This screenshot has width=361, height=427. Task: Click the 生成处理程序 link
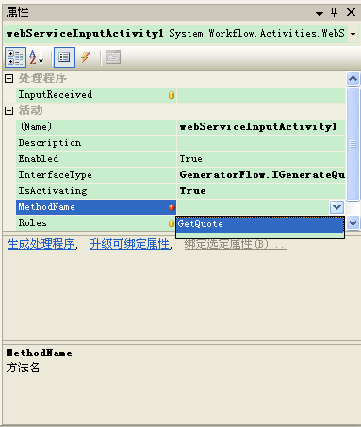[41, 244]
